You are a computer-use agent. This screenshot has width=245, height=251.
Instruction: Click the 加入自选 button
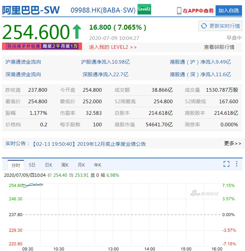pyautogui.click(x=229, y=11)
